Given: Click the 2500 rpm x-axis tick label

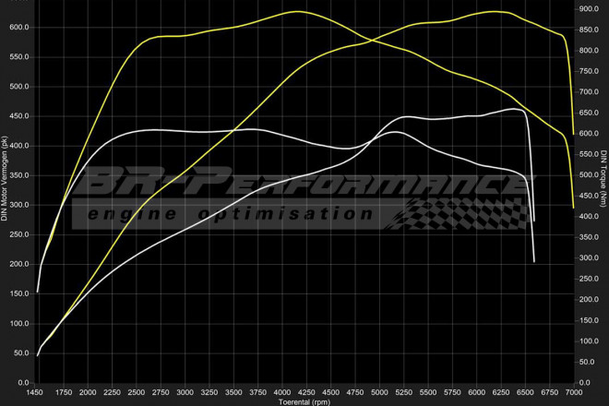Looking at the screenshot, I should pyautogui.click(x=137, y=391).
